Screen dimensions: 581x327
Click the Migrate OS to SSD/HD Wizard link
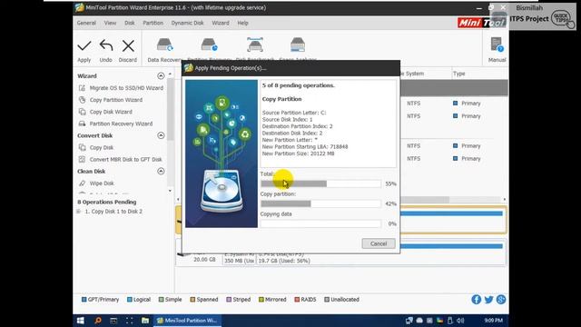126,88
